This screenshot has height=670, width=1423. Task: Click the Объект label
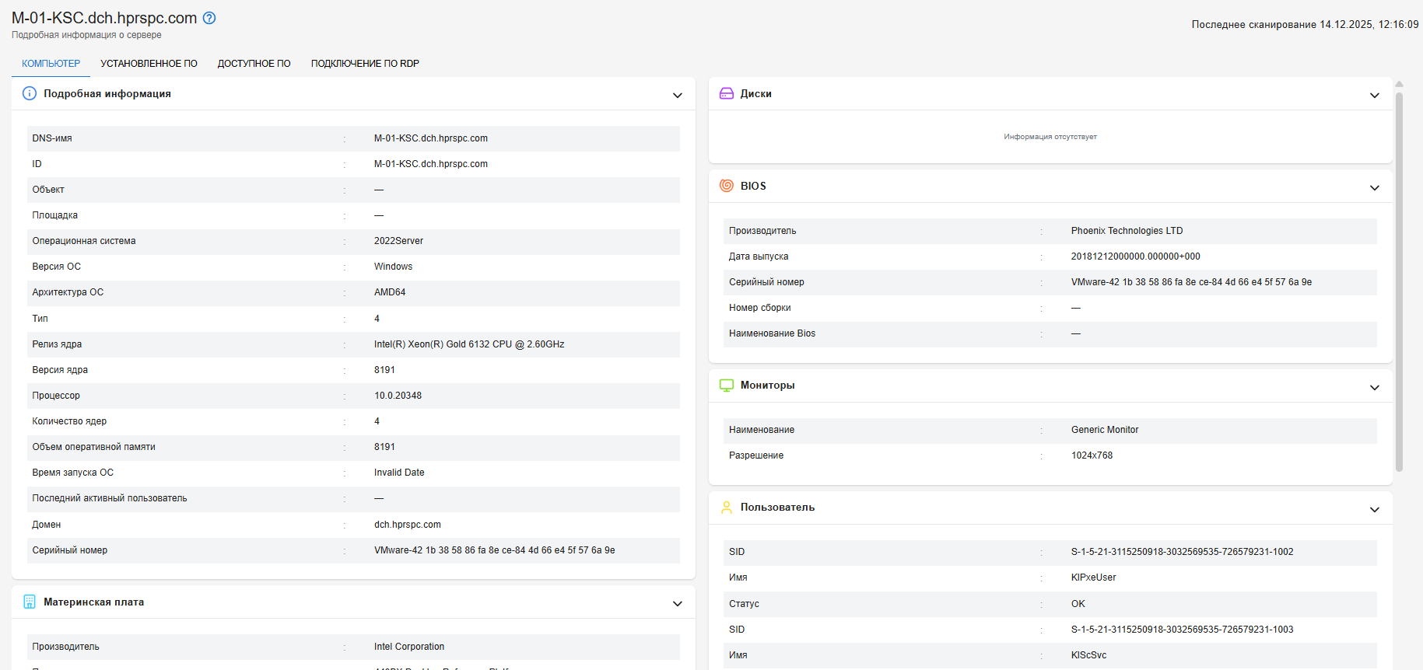point(48,190)
